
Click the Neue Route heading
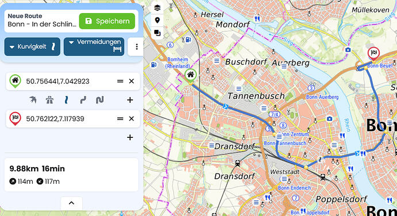click(x=25, y=16)
